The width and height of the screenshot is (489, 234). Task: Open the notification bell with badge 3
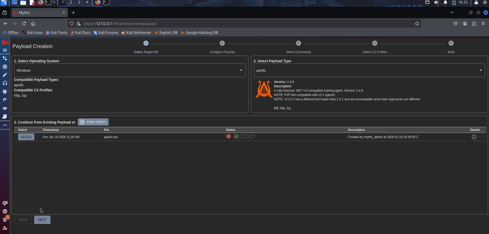coord(5,219)
